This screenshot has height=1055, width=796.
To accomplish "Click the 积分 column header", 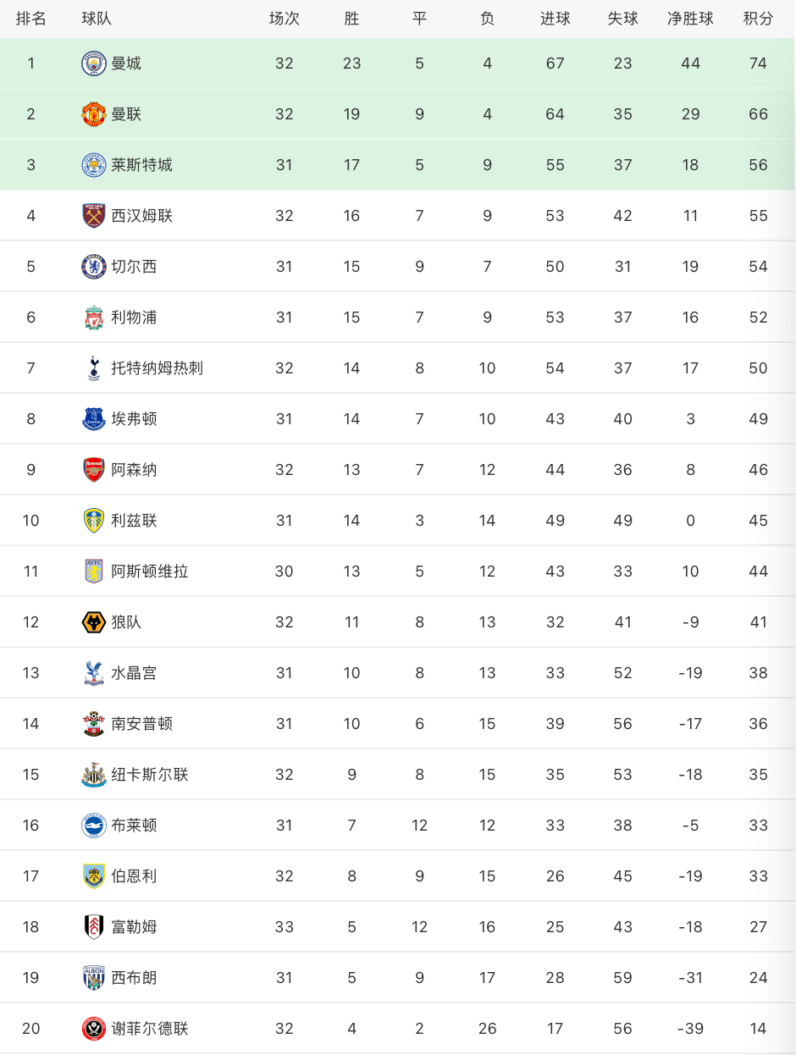I will tap(758, 19).
